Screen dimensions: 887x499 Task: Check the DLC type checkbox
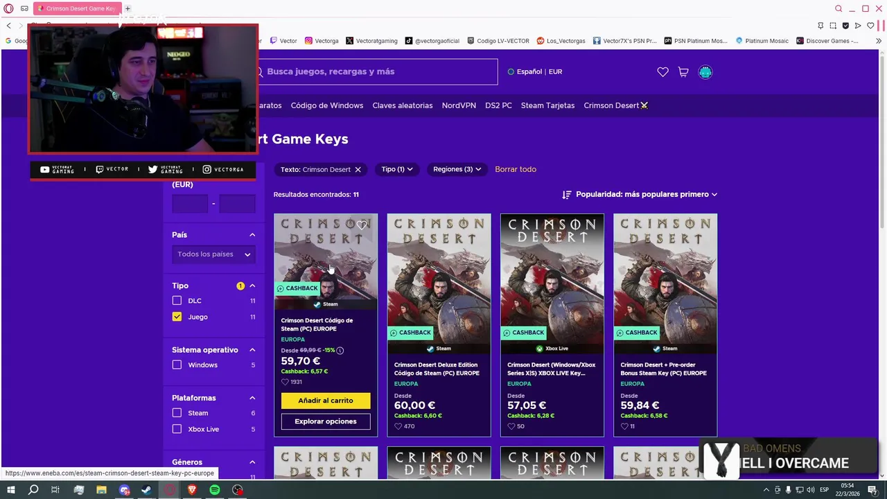(x=177, y=300)
